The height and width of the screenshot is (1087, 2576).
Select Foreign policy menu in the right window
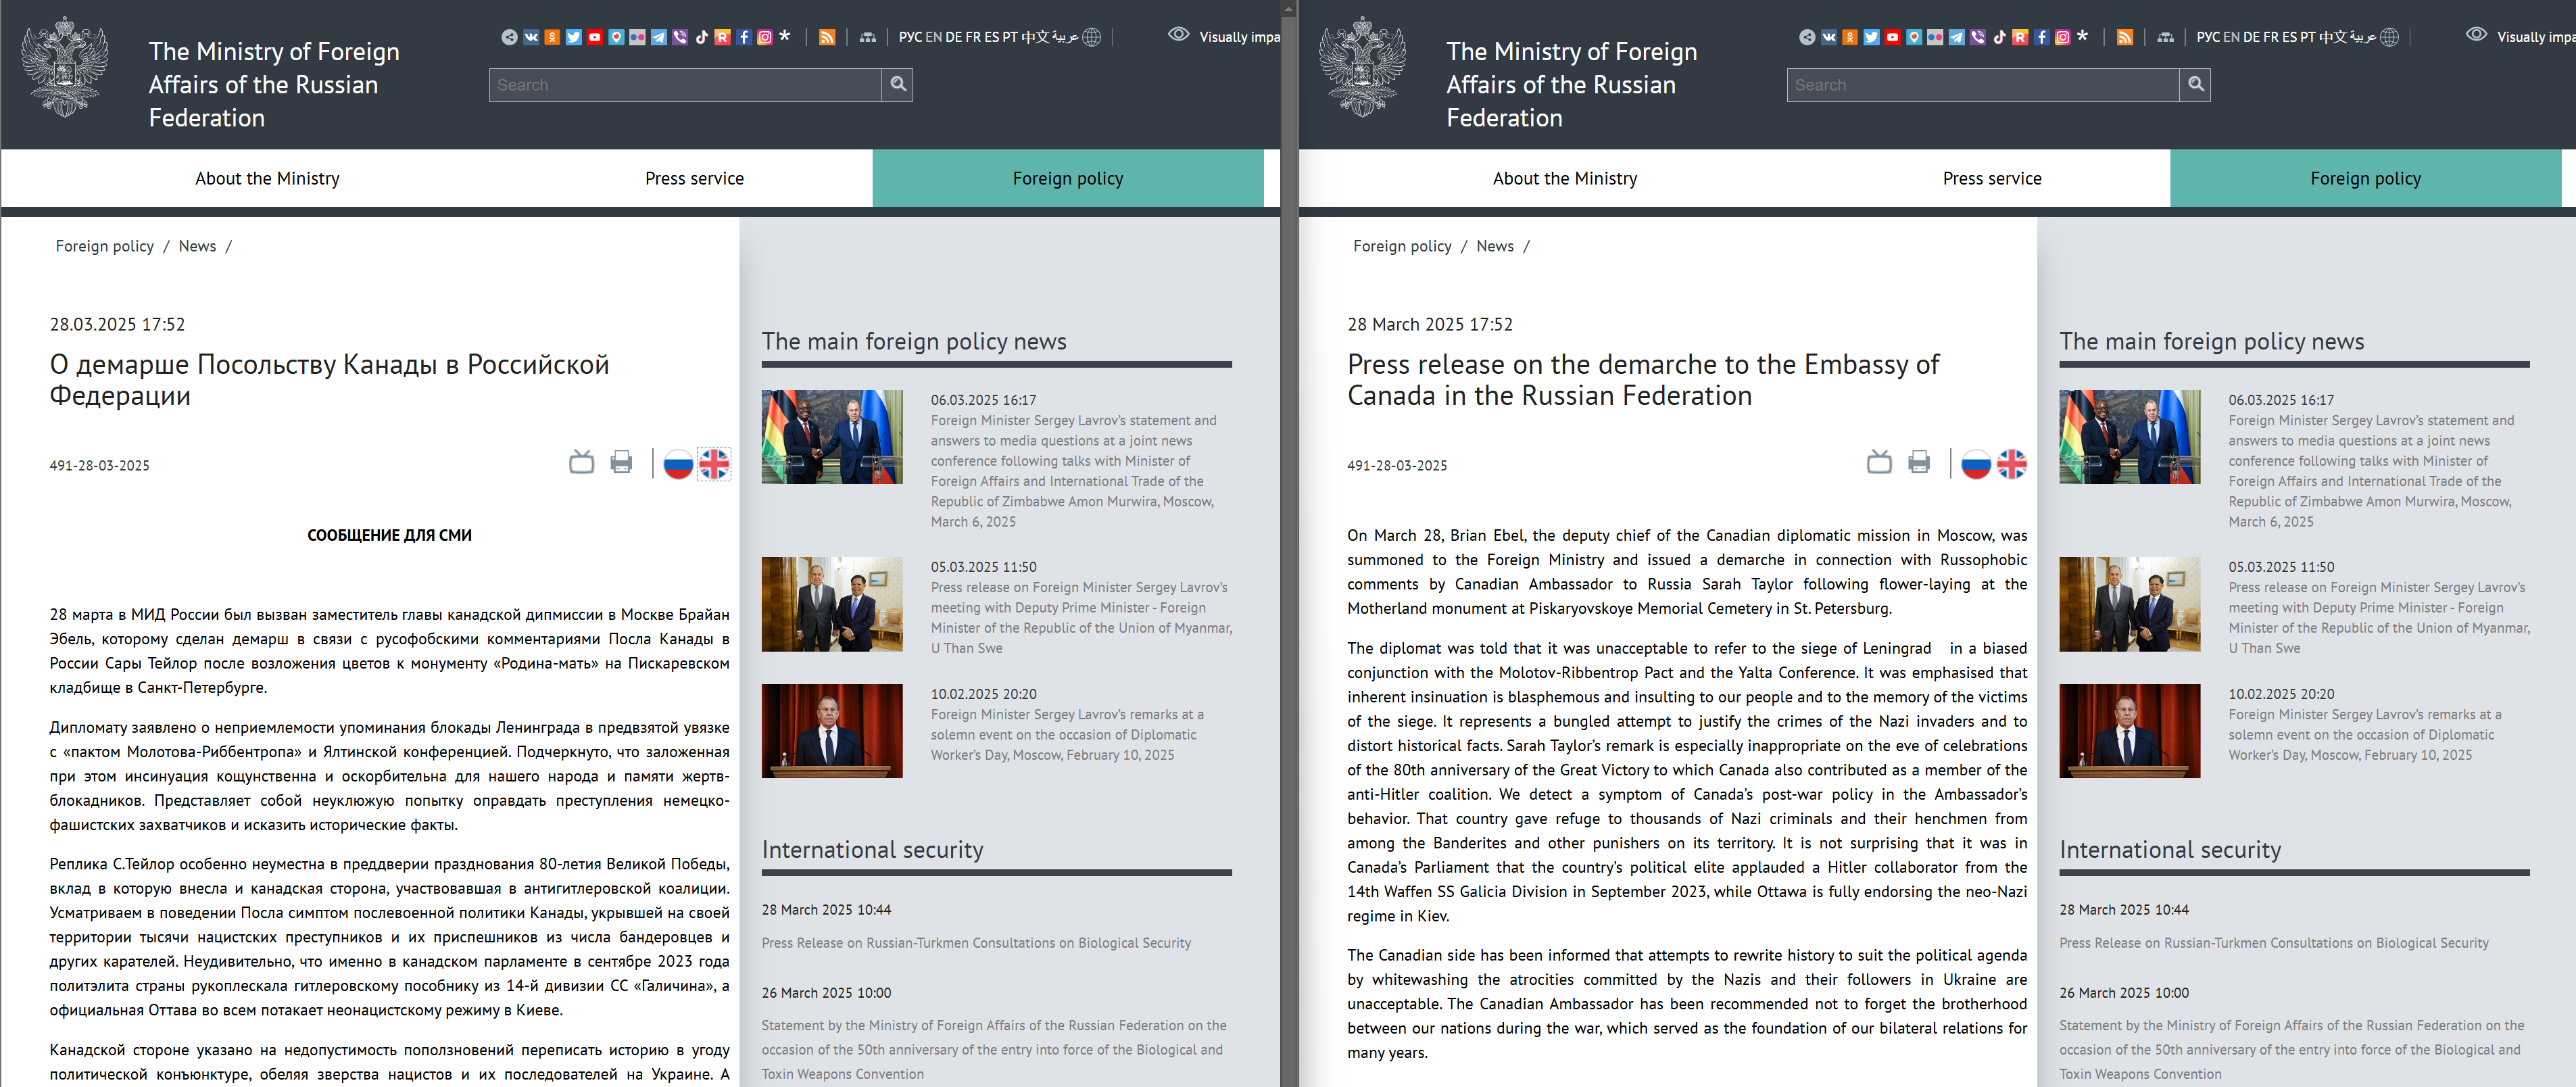coord(2366,179)
